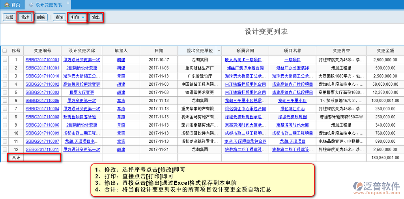The width and height of the screenshot is (404, 199).
Task: Tick the checkbox for row 12
Action: pyautogui.click(x=5, y=149)
